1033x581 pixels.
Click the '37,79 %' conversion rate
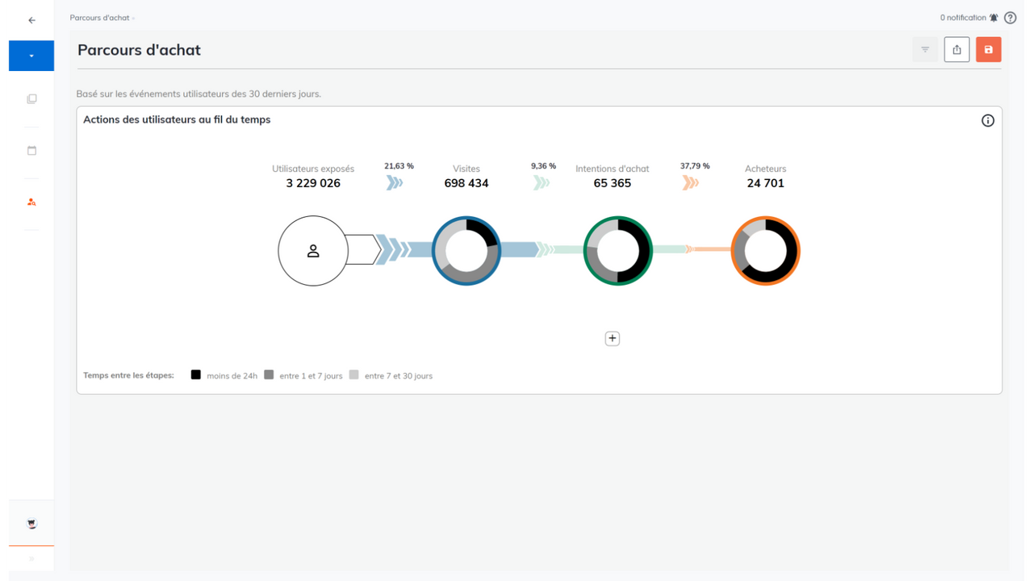click(695, 166)
